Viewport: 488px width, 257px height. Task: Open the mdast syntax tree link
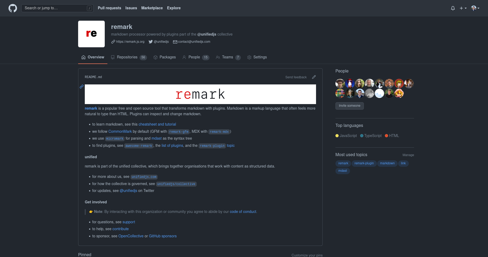pos(157,138)
